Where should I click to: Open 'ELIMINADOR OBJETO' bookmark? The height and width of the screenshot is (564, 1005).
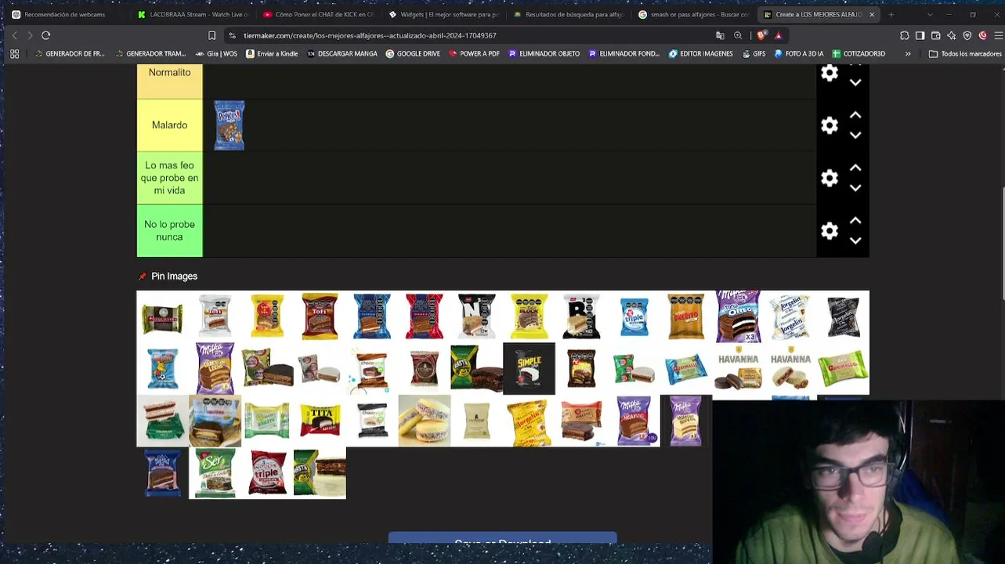pyautogui.click(x=544, y=54)
